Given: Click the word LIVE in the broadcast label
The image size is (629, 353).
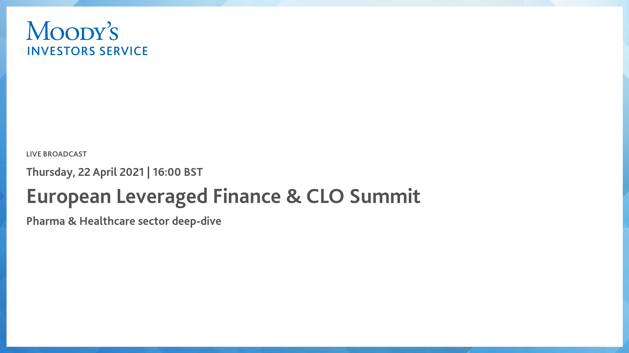Looking at the screenshot, I should 34,154.
